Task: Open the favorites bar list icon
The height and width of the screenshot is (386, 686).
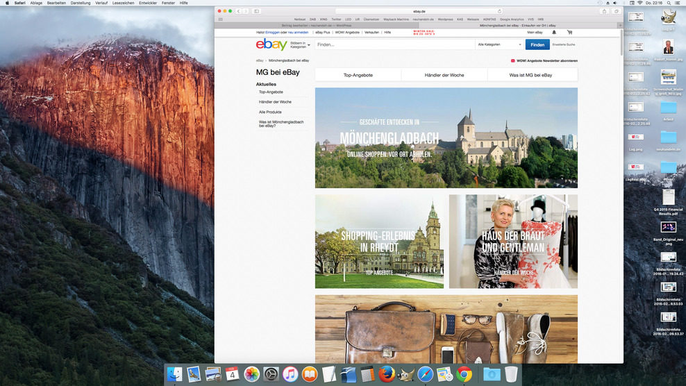Action: click(x=221, y=19)
